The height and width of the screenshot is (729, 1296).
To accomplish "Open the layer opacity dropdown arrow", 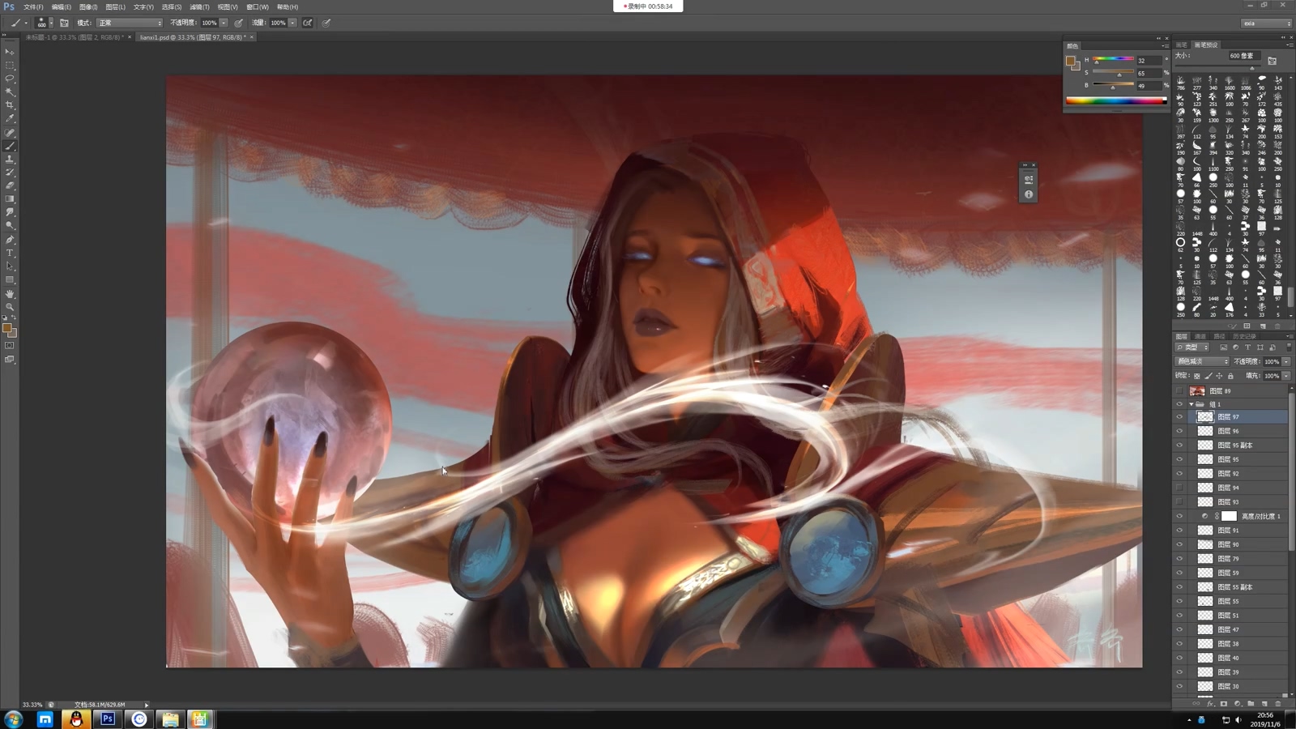I will click(1286, 361).
